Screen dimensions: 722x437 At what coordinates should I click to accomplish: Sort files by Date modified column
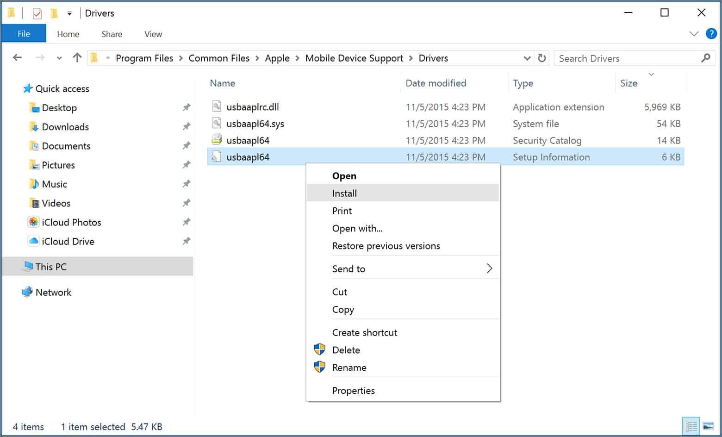436,83
